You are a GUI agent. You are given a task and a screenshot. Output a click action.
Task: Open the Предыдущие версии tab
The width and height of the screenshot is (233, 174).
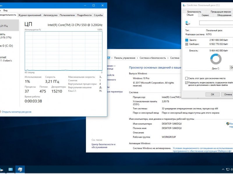tap(221, 12)
